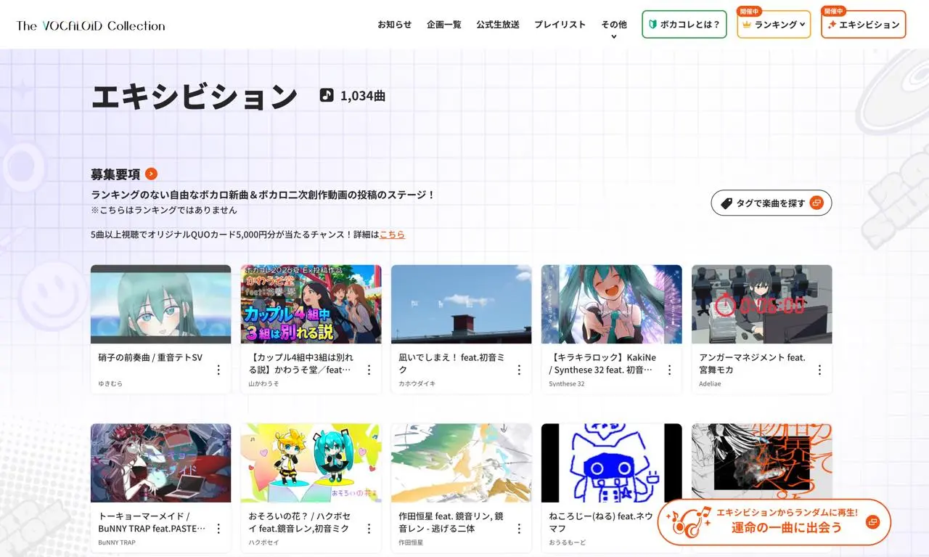Open thumbnail for アンガーマネジメント feat. 宮舞モカ
Image resolution: width=929 pixels, height=557 pixels.
761,304
